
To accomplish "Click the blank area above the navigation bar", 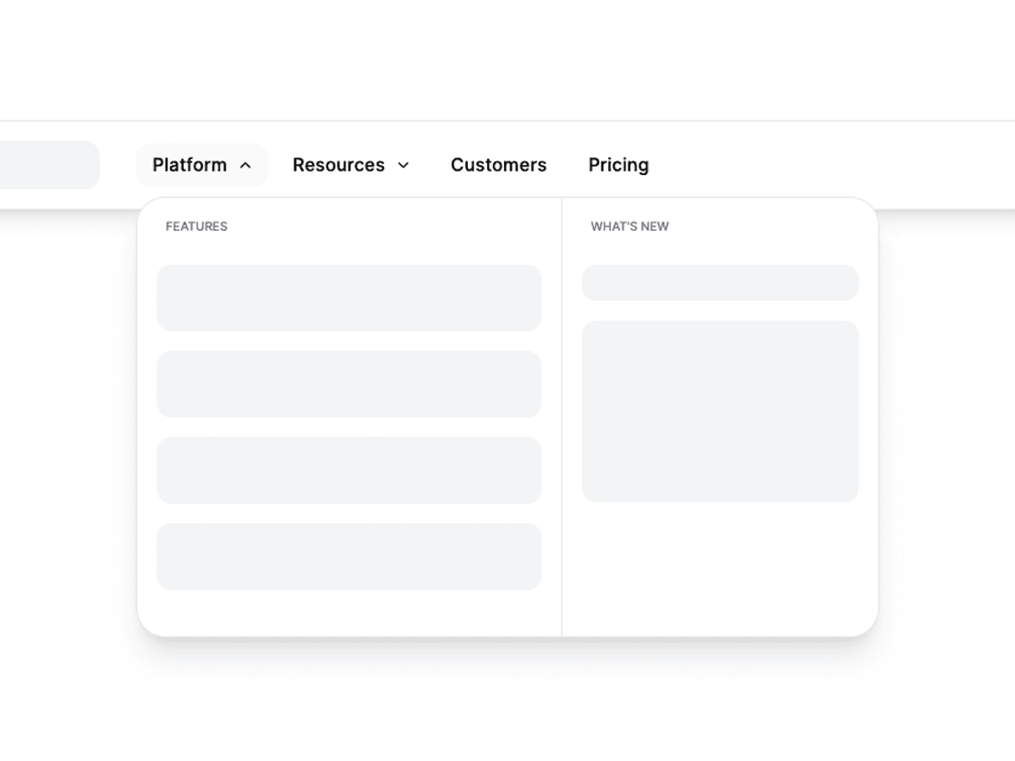I will pos(507,59).
